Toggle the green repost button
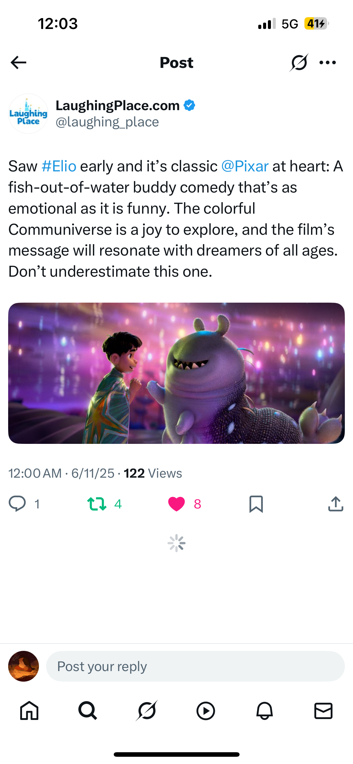The width and height of the screenshot is (353, 764). (x=97, y=504)
